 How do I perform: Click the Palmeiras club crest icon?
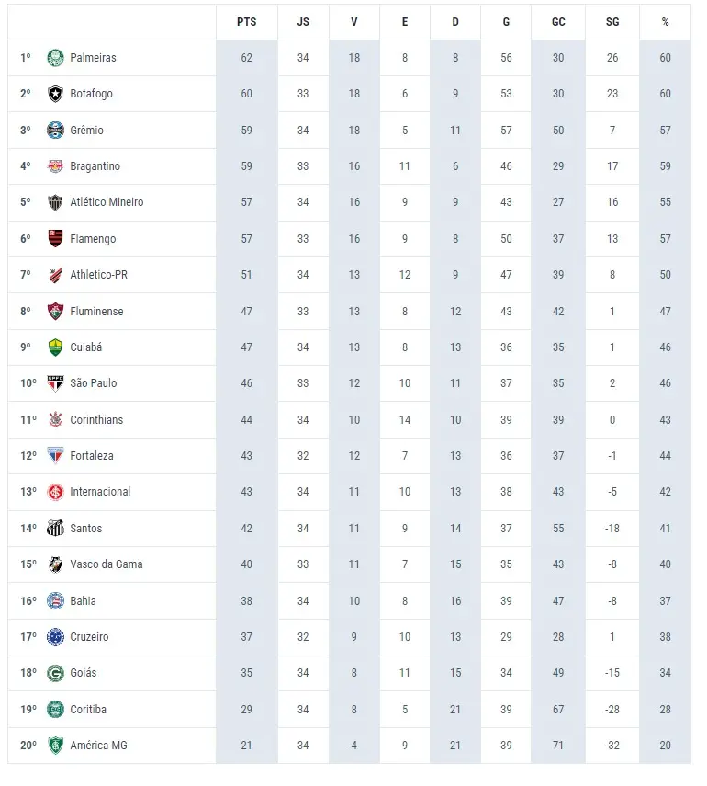(x=55, y=58)
